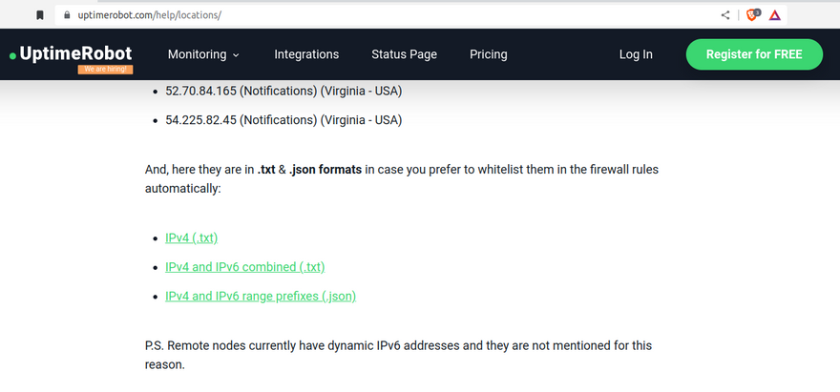Screen dimensions: 840x392
Task: Click the share icon in the address bar
Action: pyautogui.click(x=726, y=15)
